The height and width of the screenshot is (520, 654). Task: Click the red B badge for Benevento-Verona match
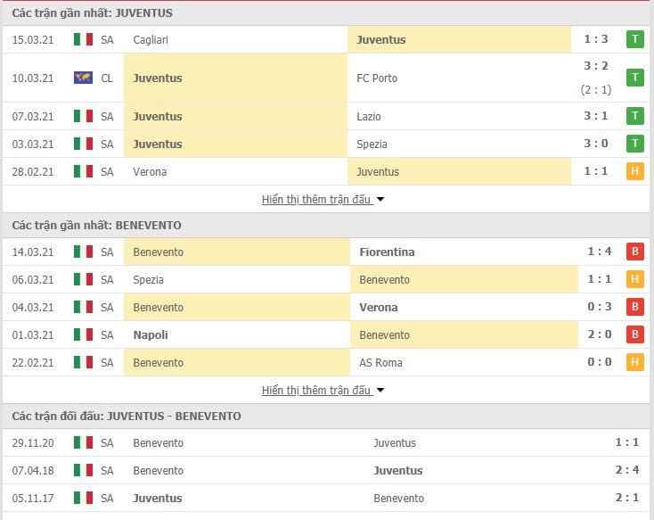tap(634, 307)
